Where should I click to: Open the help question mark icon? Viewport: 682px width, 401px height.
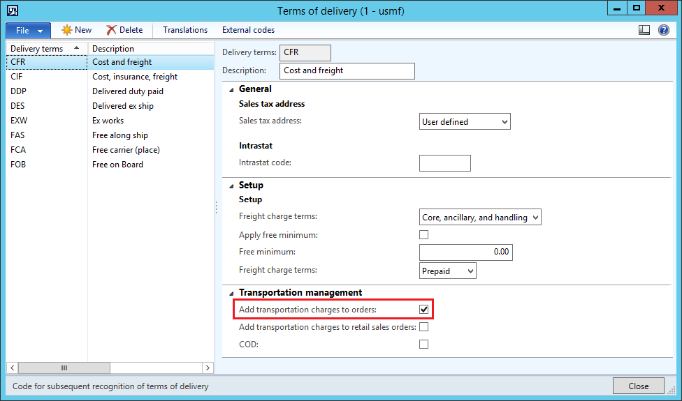point(663,30)
